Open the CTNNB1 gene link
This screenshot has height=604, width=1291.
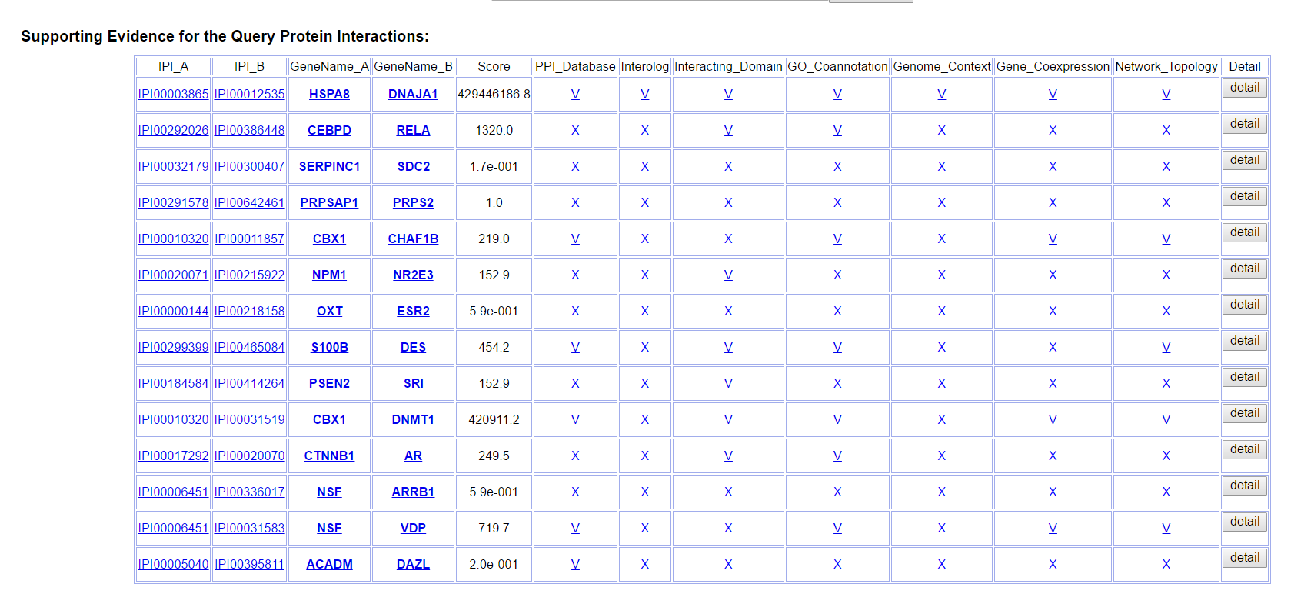pos(329,456)
